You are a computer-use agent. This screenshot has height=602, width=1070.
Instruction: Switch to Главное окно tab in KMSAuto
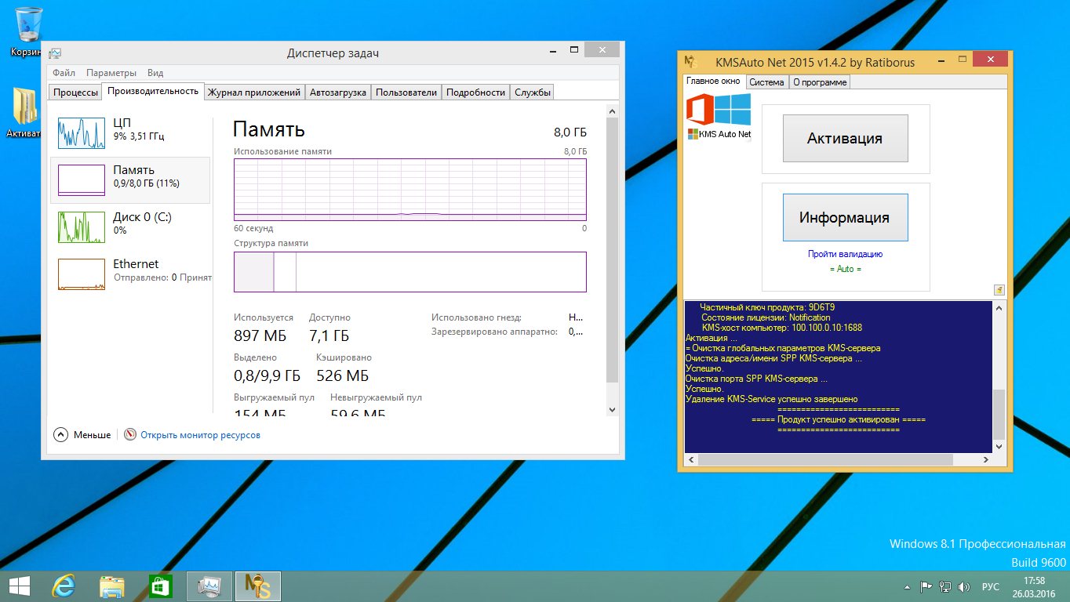713,81
